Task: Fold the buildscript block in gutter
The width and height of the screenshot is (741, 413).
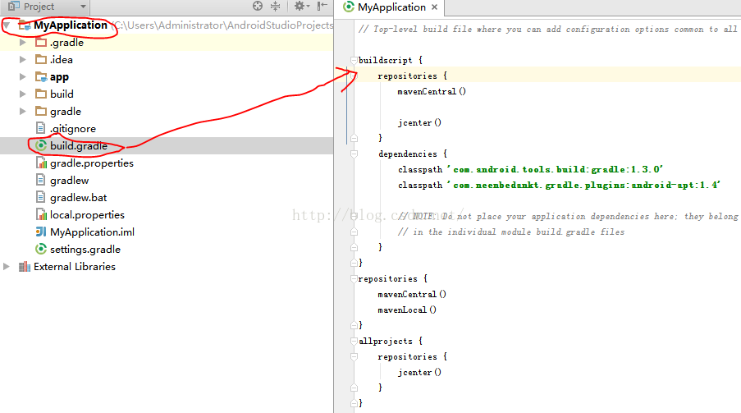Action: (x=354, y=60)
